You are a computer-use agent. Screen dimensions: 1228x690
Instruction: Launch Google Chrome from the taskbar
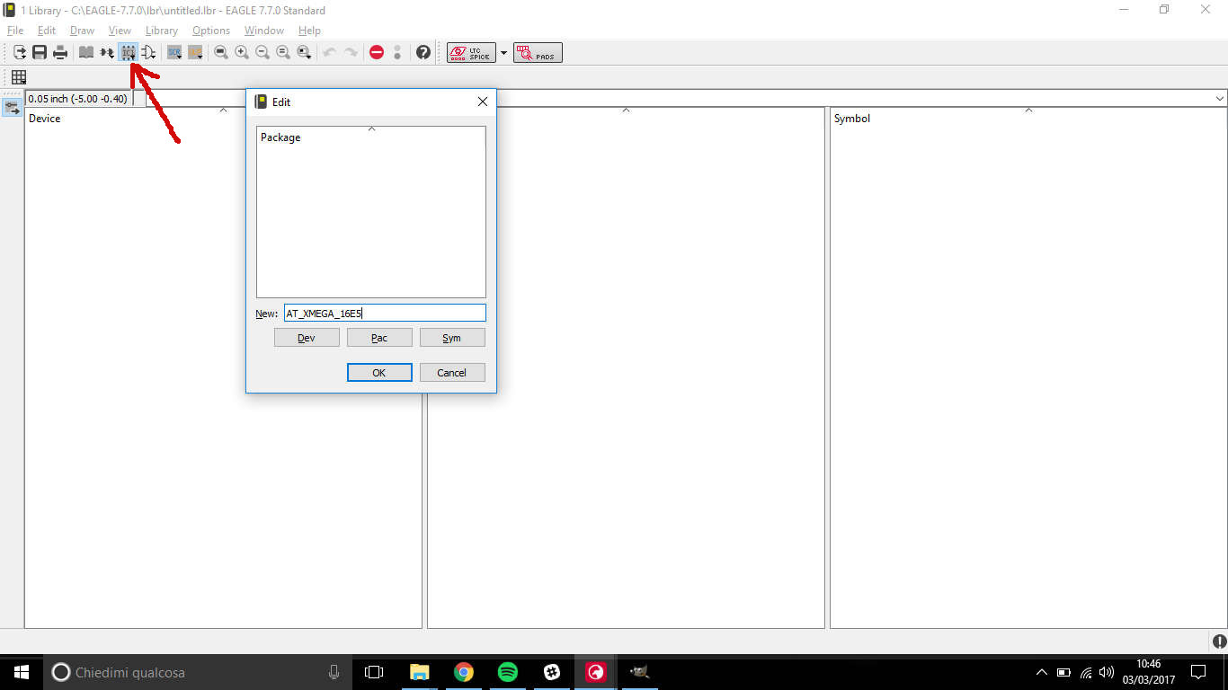point(464,672)
